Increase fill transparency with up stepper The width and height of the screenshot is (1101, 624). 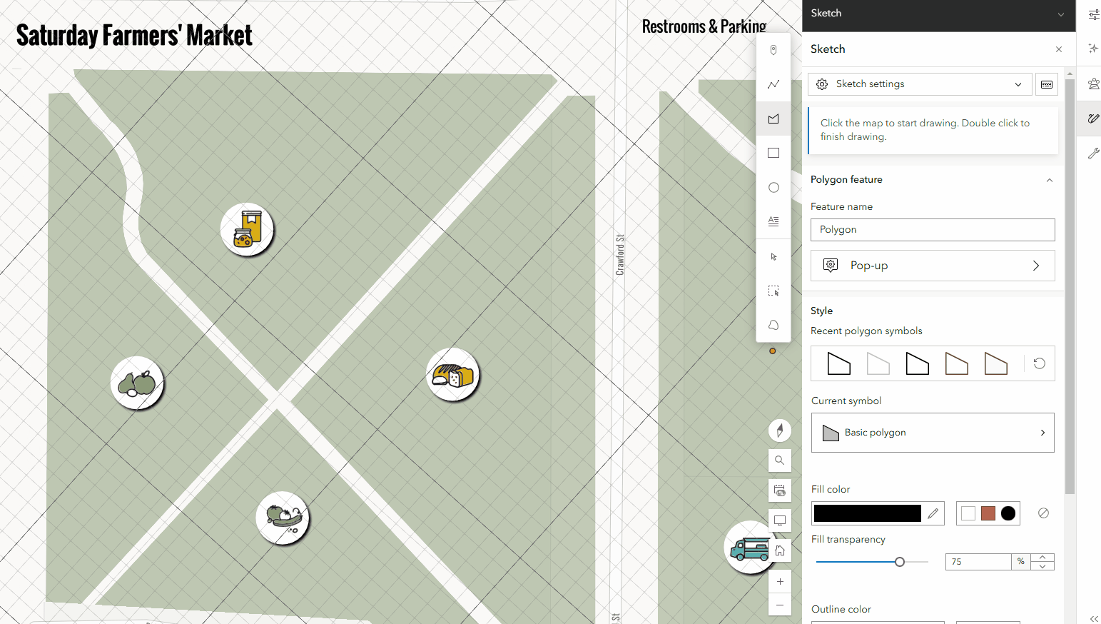click(1042, 558)
